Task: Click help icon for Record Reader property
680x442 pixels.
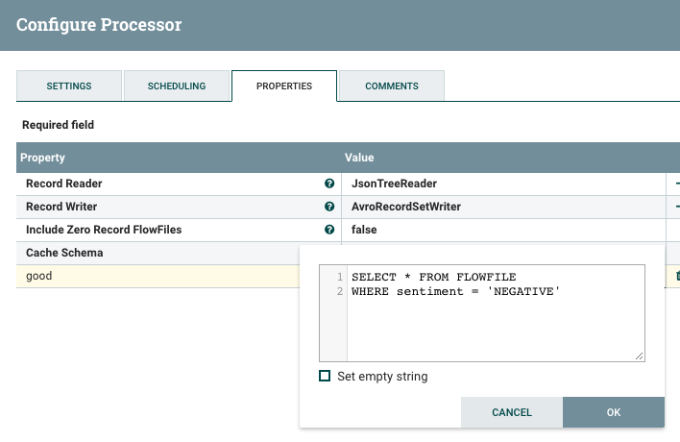Action: pyautogui.click(x=329, y=184)
